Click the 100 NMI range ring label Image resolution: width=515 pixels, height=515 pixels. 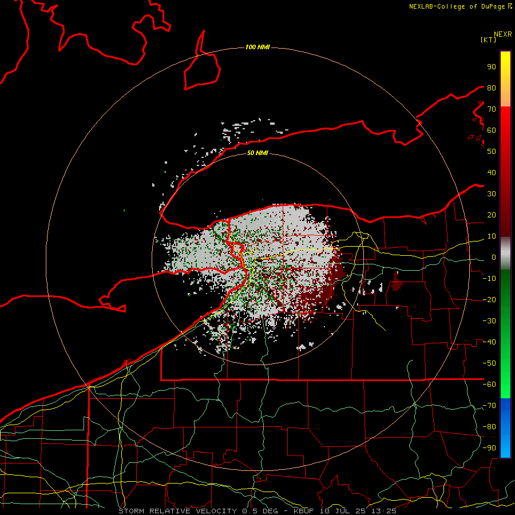257,47
